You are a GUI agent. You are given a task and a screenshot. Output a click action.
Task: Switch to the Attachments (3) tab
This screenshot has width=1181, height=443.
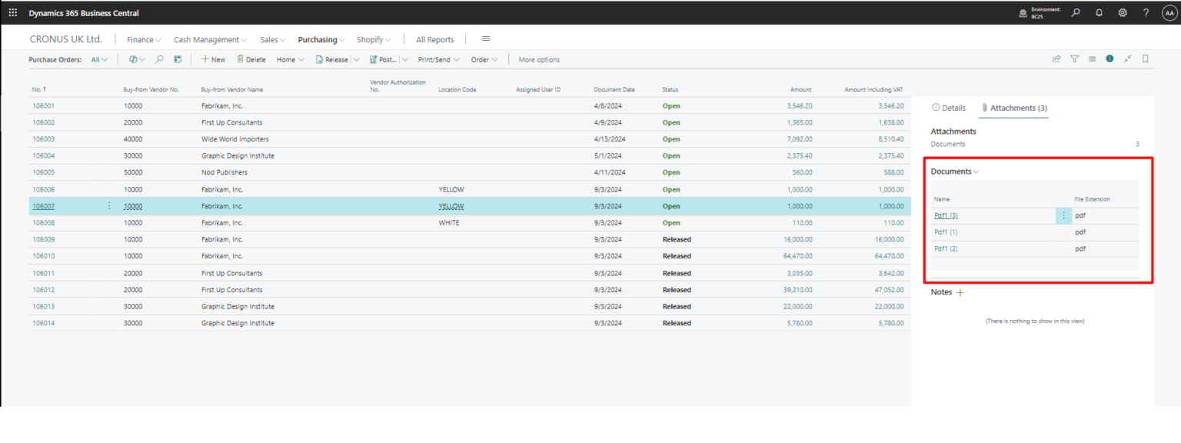pyautogui.click(x=1014, y=108)
